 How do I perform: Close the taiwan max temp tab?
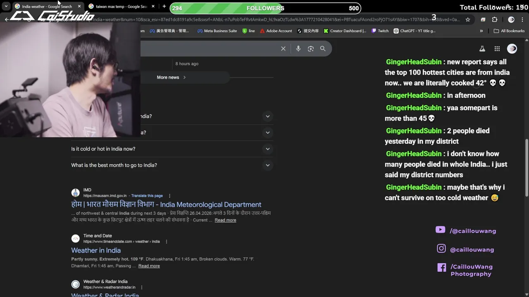[x=153, y=7]
